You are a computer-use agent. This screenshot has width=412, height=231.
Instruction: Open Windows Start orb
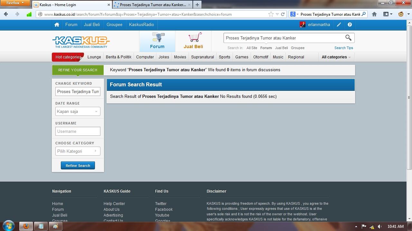tap(9, 226)
